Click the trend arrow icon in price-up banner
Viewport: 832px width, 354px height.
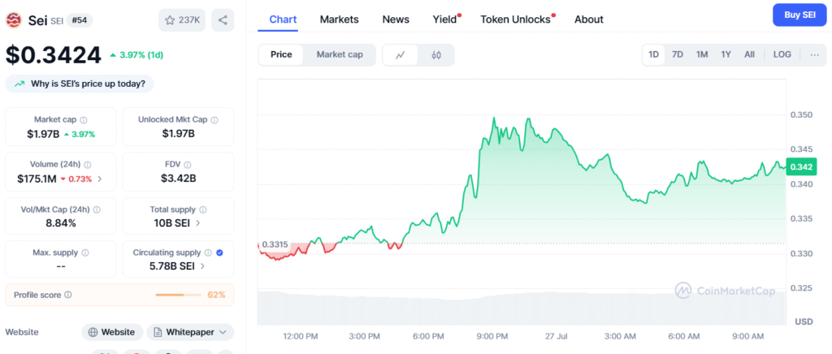[19, 84]
